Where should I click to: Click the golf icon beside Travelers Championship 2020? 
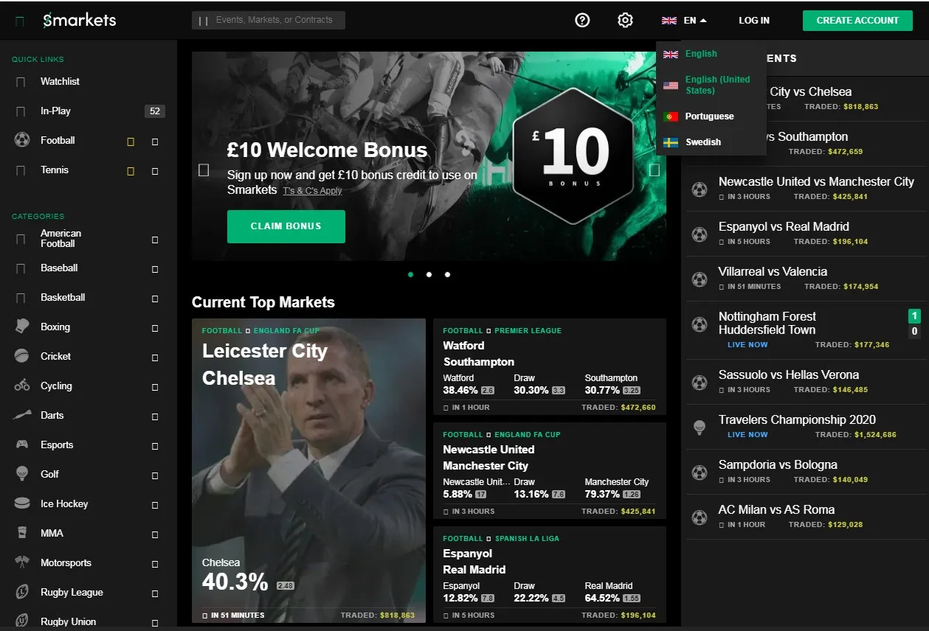699,428
